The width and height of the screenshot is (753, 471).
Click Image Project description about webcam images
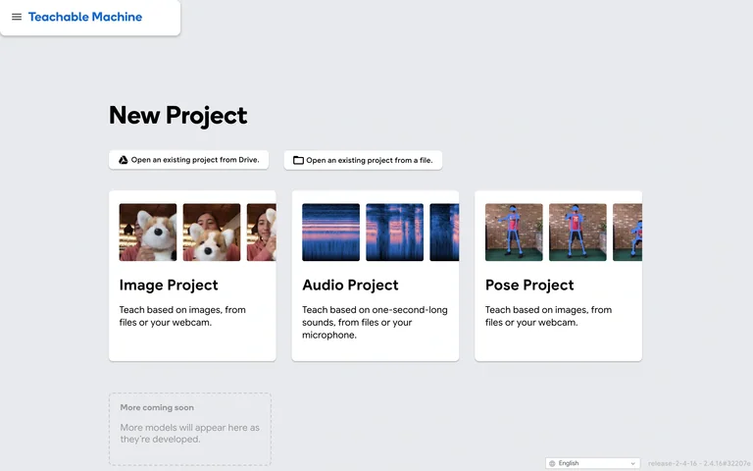pyautogui.click(x=182, y=316)
